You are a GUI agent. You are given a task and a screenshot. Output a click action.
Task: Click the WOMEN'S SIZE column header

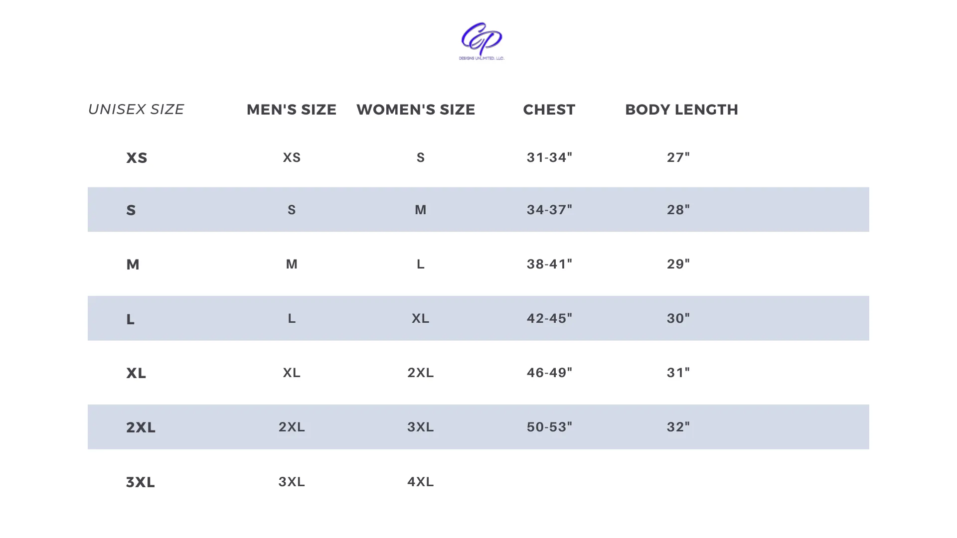416,109
